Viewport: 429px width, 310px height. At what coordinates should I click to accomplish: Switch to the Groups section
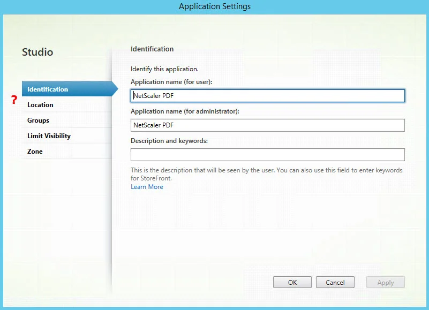click(67, 120)
